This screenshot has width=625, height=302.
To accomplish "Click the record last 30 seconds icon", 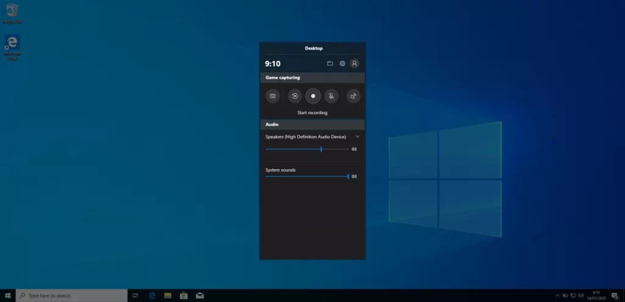I will click(x=295, y=96).
